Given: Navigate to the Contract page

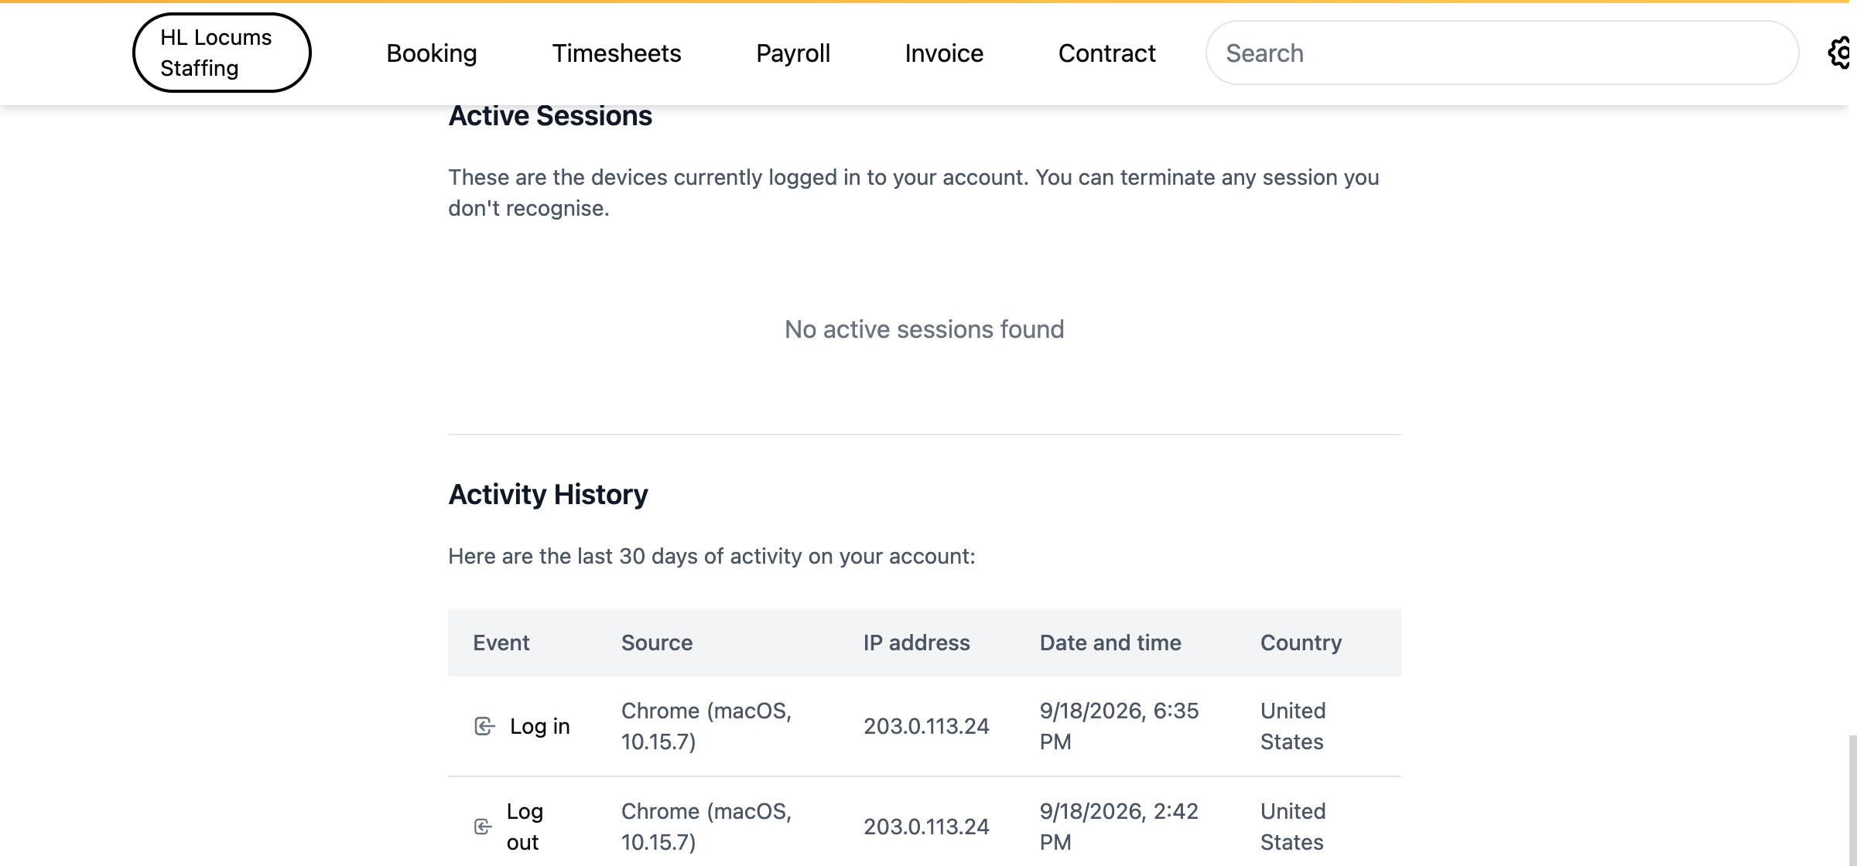Looking at the screenshot, I should pyautogui.click(x=1106, y=53).
